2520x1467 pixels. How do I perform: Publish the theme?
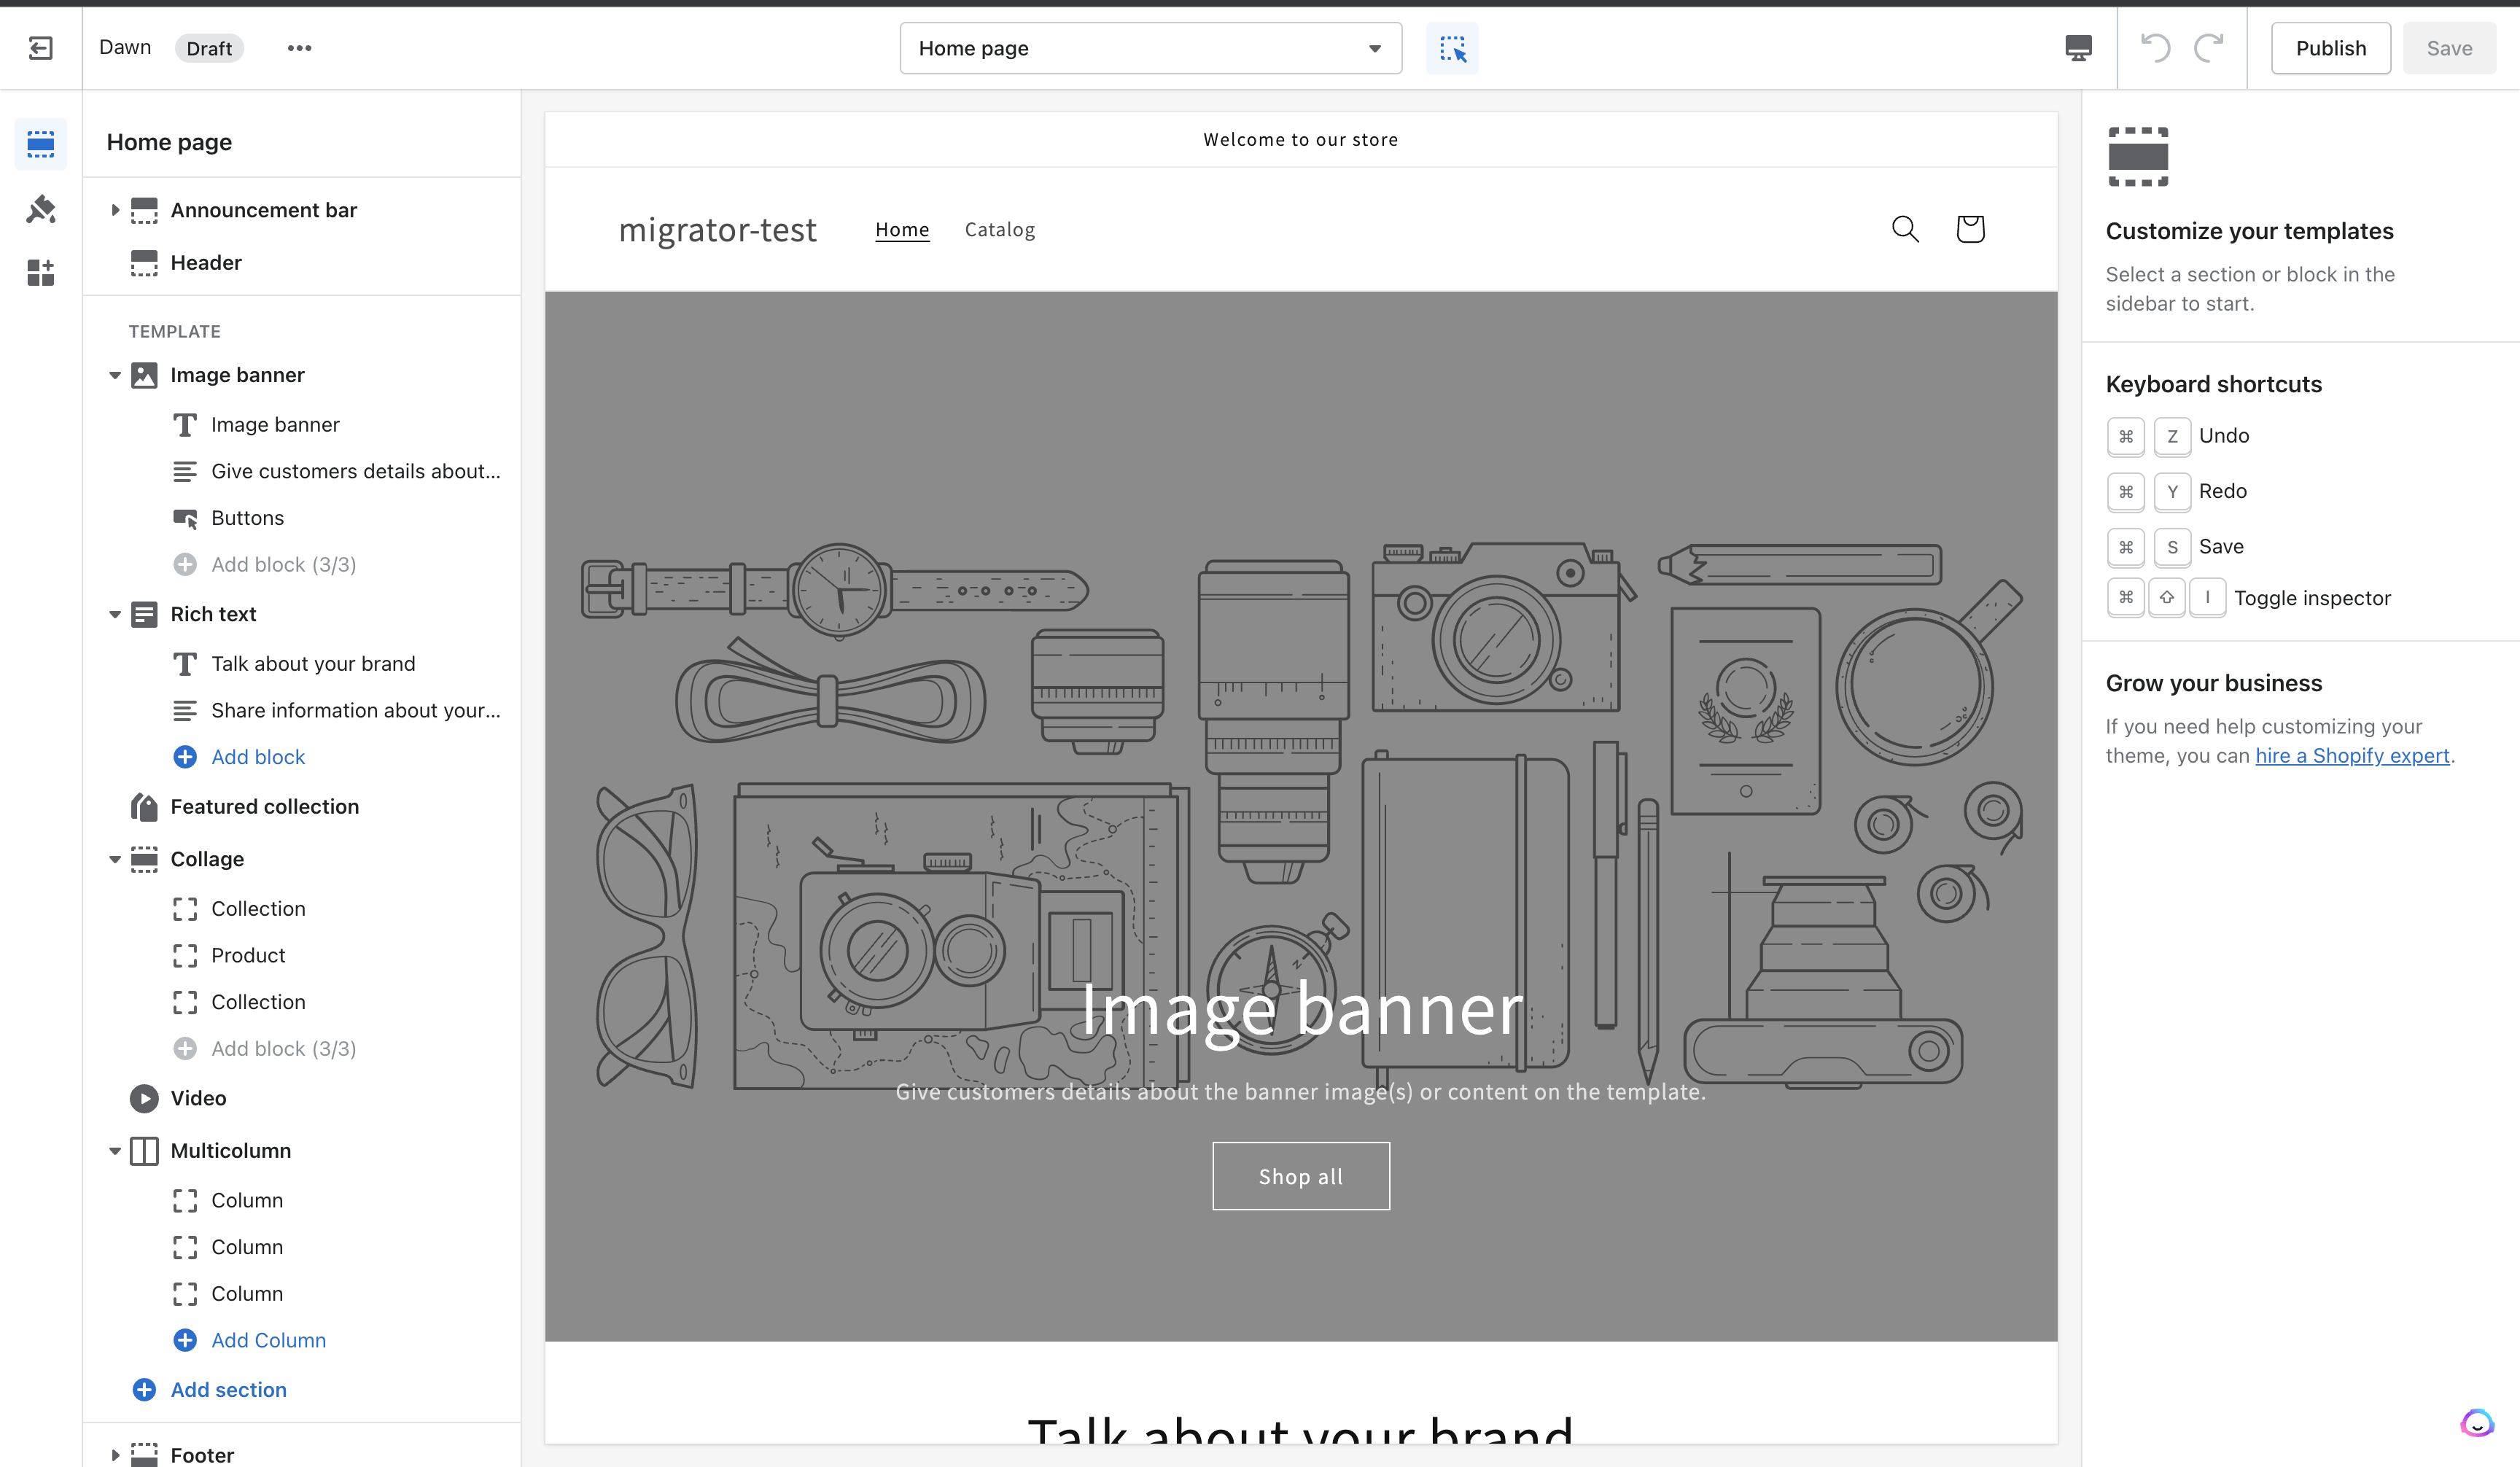[x=2331, y=47]
